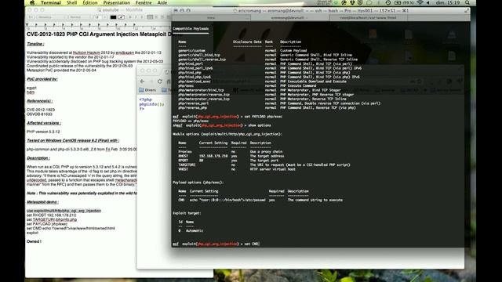Open the black text color swatch
Screen dimensions: 502x282
click(x=113, y=17)
